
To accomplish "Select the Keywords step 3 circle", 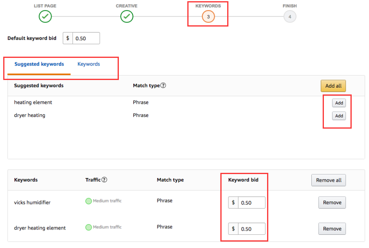I will (x=208, y=16).
